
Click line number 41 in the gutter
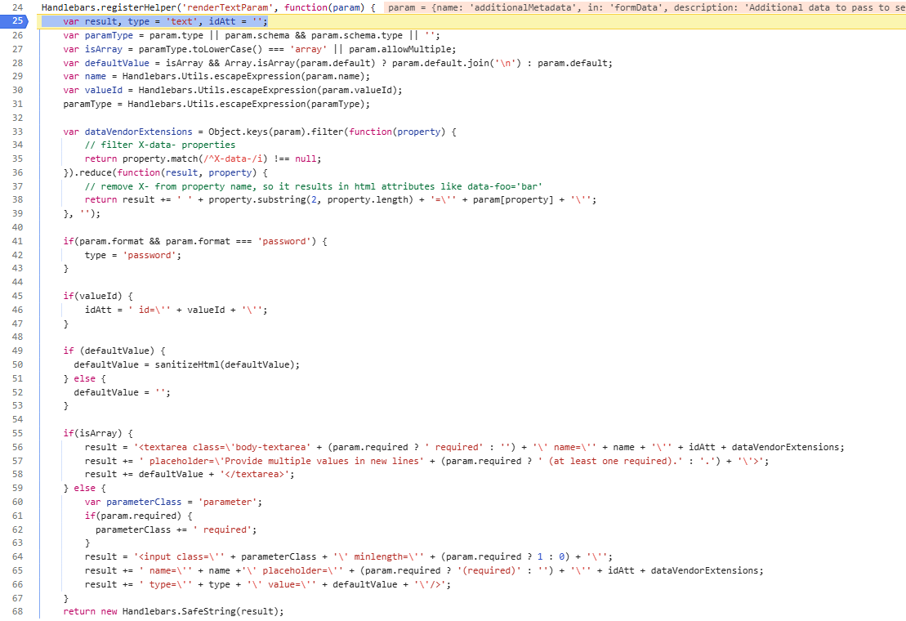tap(17, 241)
